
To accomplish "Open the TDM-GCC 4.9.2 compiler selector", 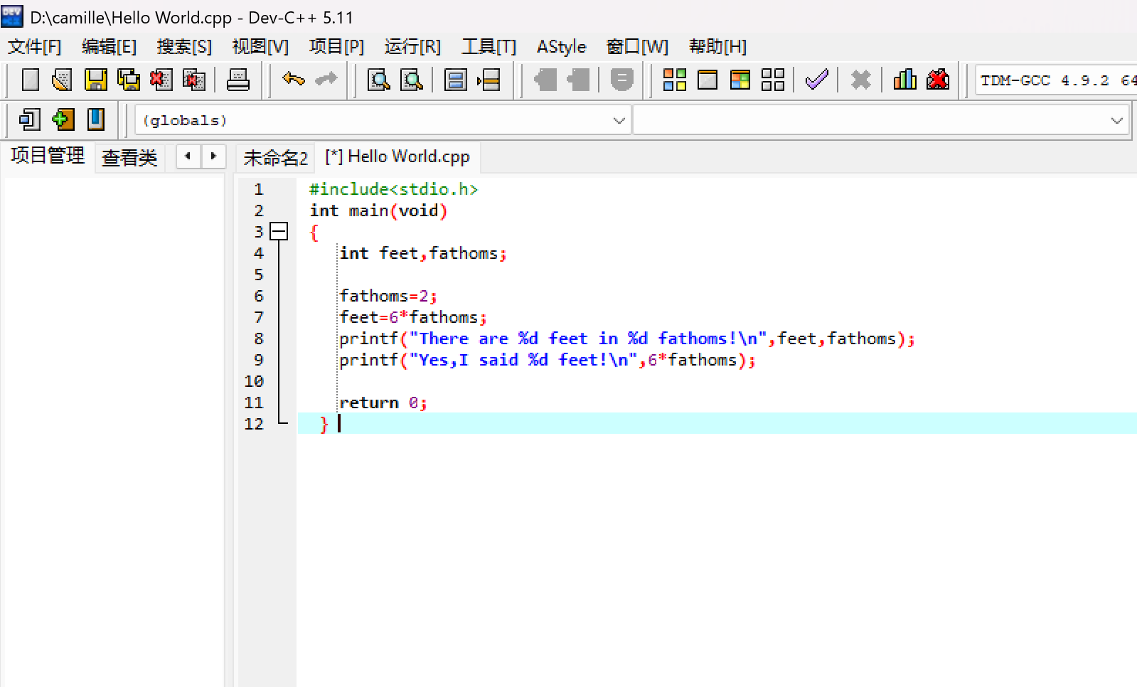I will coord(1056,80).
